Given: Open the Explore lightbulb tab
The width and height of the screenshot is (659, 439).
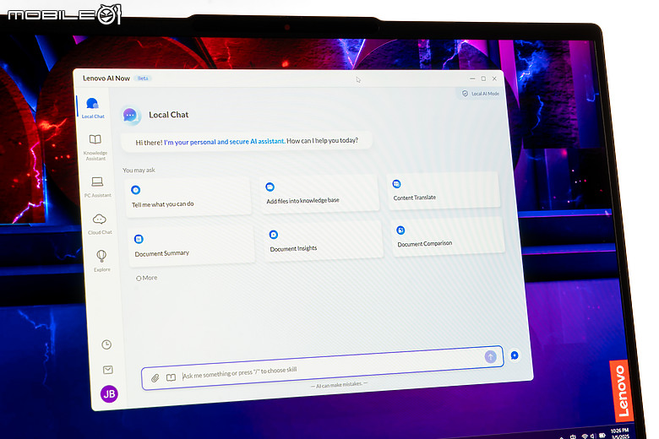Looking at the screenshot, I should click(101, 261).
